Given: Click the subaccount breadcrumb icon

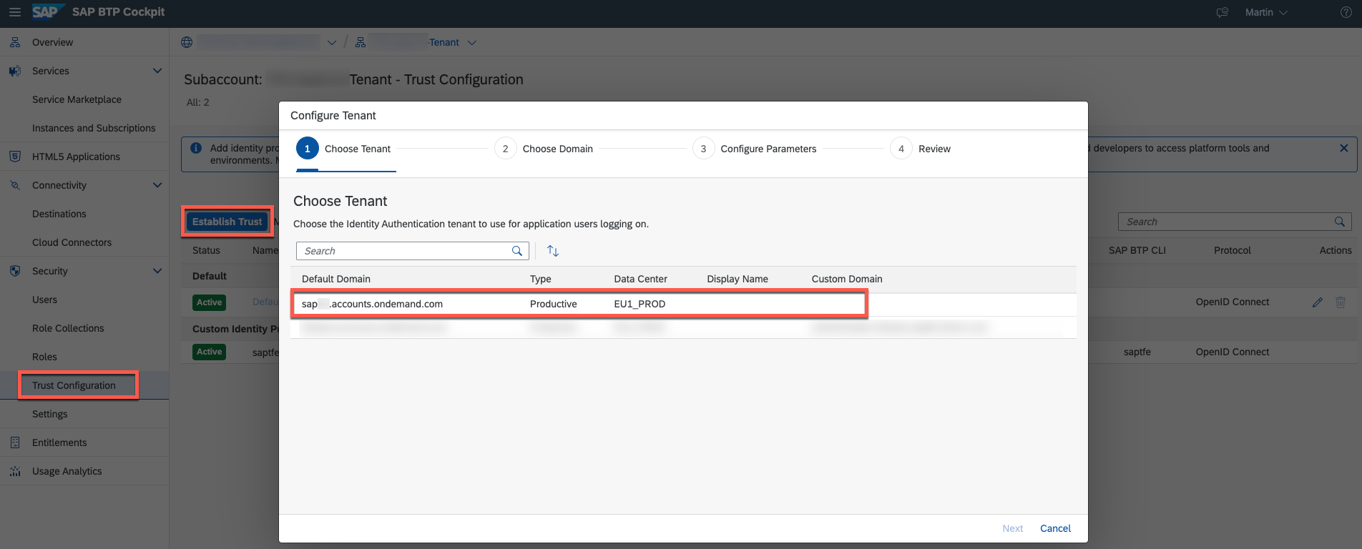Looking at the screenshot, I should tap(361, 42).
